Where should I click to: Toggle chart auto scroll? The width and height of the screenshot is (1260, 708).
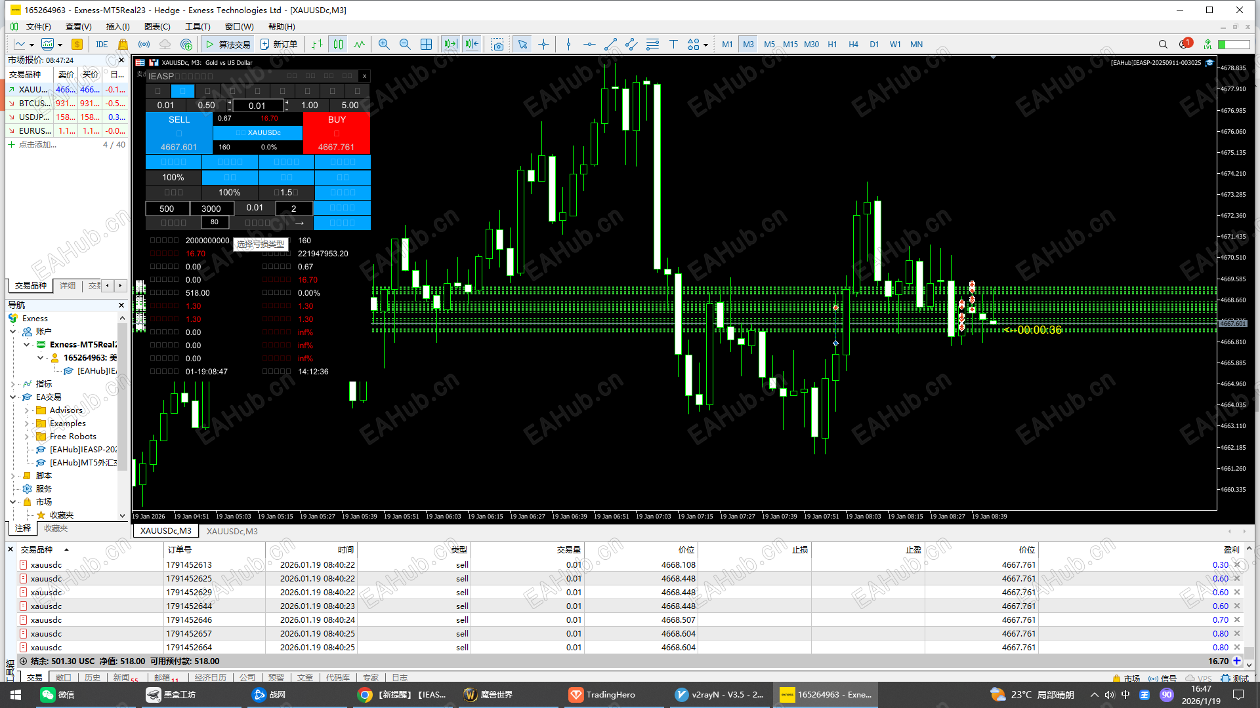click(450, 45)
